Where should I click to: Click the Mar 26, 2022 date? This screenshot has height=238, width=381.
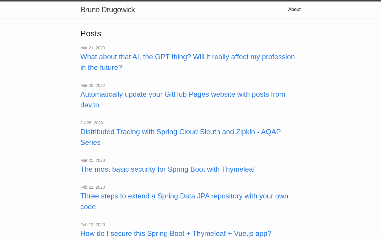pos(93,85)
